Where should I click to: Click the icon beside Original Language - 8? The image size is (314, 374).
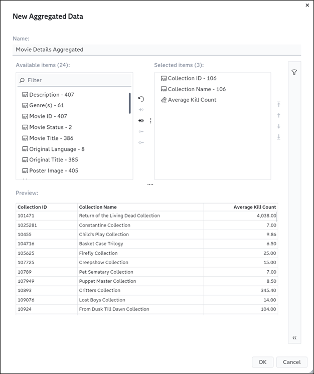tap(25, 149)
